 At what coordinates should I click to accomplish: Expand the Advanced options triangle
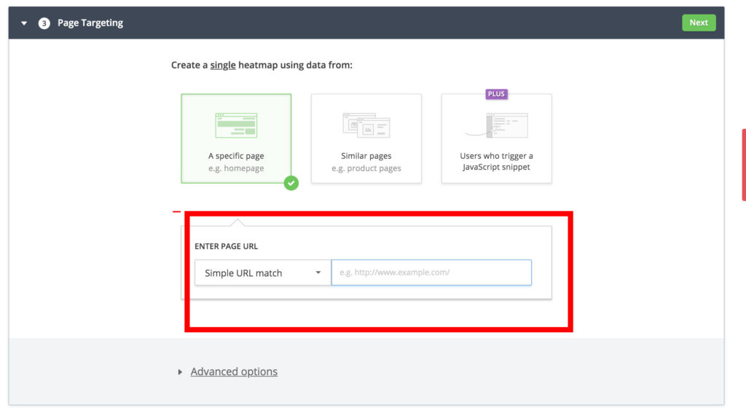(x=180, y=371)
